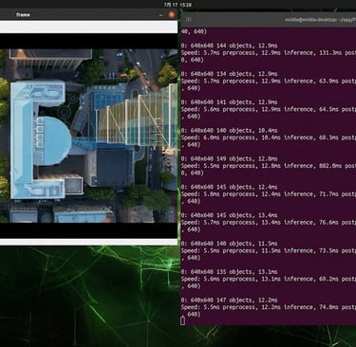Click the Speed line with 13.4ms inference
The width and height of the screenshot is (356, 347).
tap(269, 223)
